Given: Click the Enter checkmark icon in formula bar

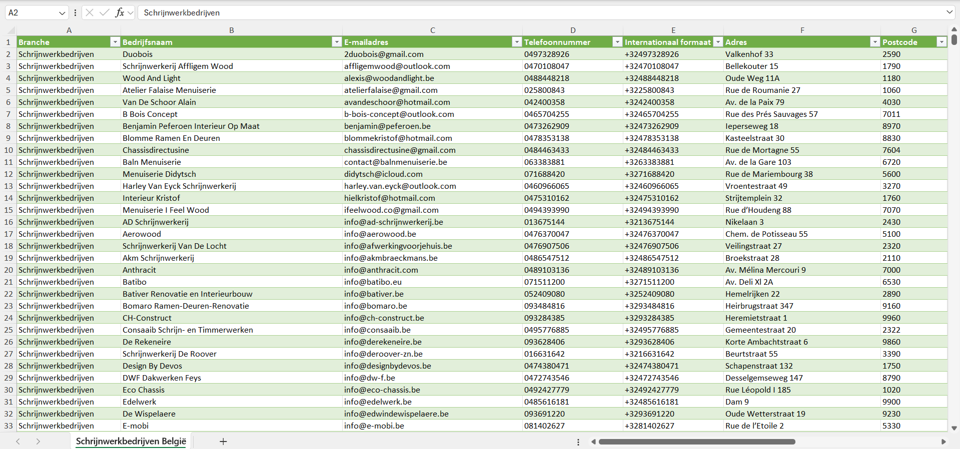Looking at the screenshot, I should click(x=104, y=12).
